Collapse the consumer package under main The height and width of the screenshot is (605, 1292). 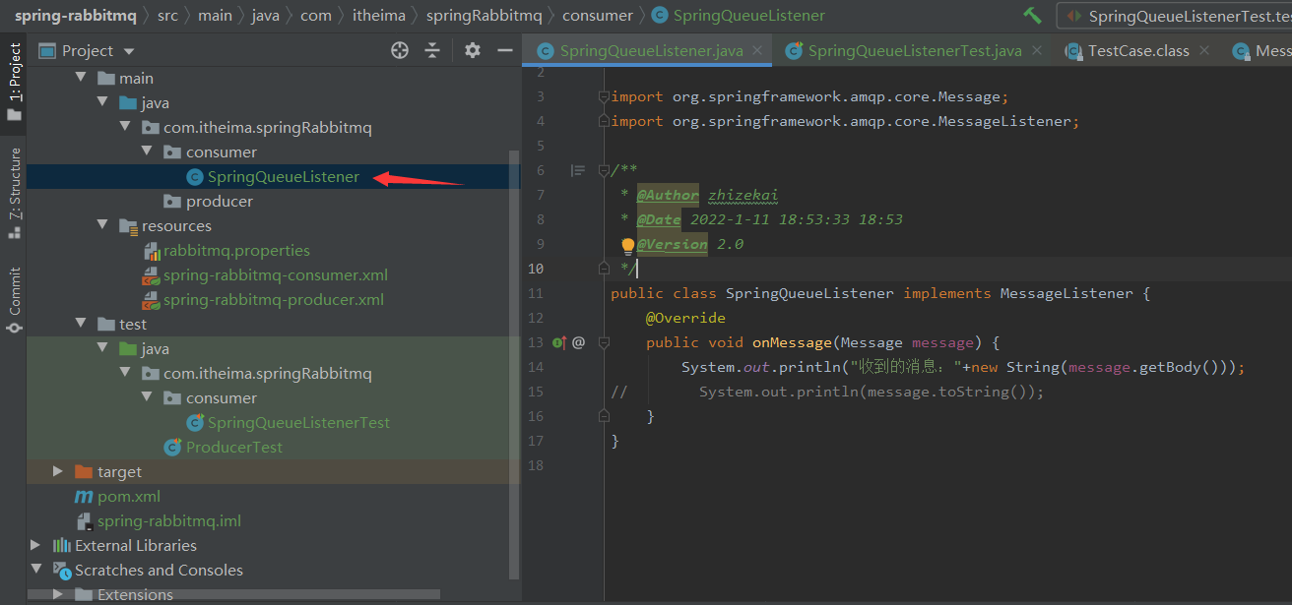coord(146,151)
